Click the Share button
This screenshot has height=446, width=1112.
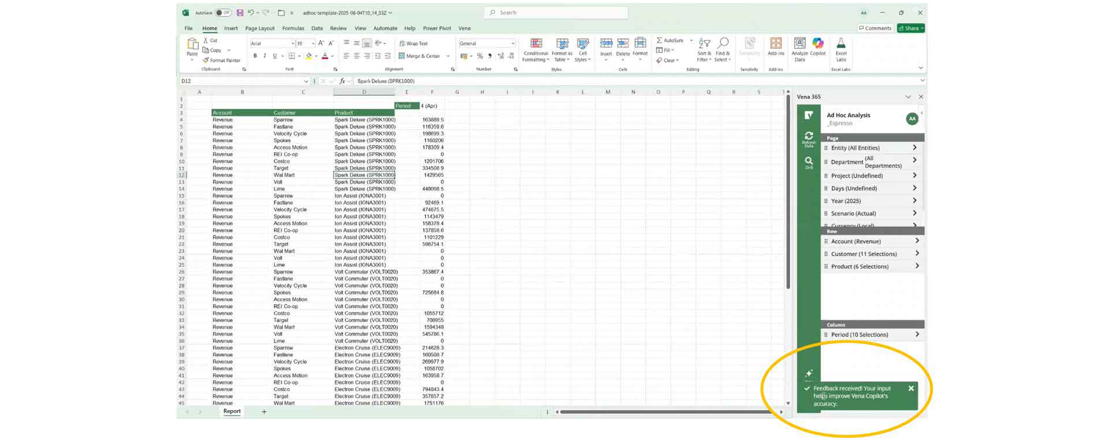911,28
